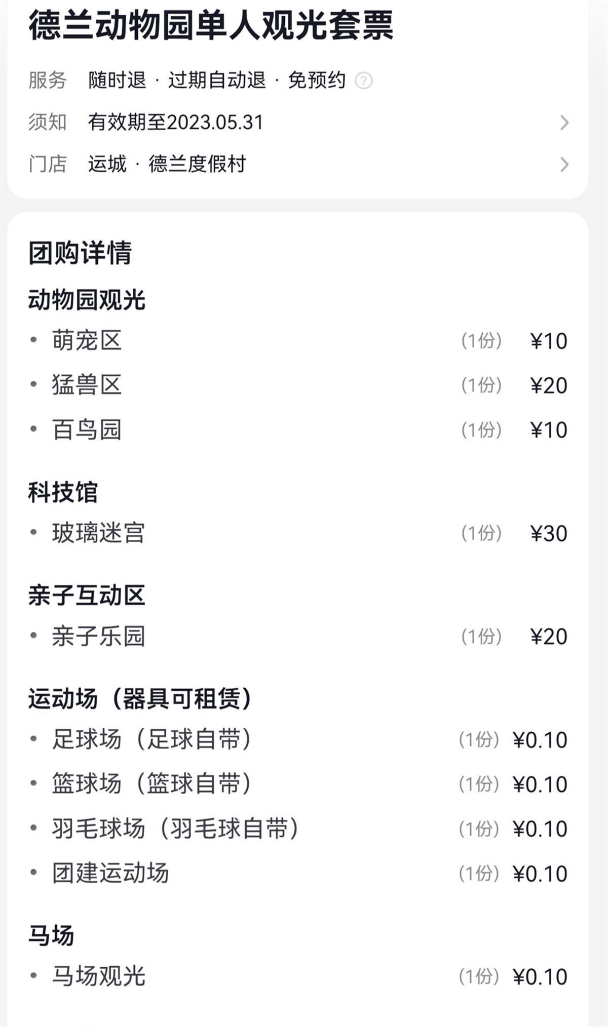This screenshot has width=608, height=1027.
Task: Select 足球场（足球自带） entry
Action: click(151, 739)
